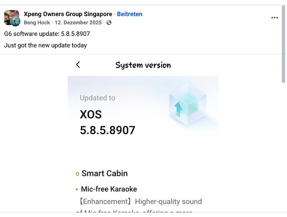Click the System version title
Image resolution: width=287 pixels, height=217 pixels.
coord(143,65)
